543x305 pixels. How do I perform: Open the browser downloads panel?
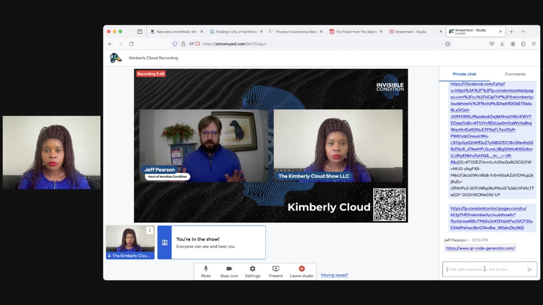[x=502, y=44]
